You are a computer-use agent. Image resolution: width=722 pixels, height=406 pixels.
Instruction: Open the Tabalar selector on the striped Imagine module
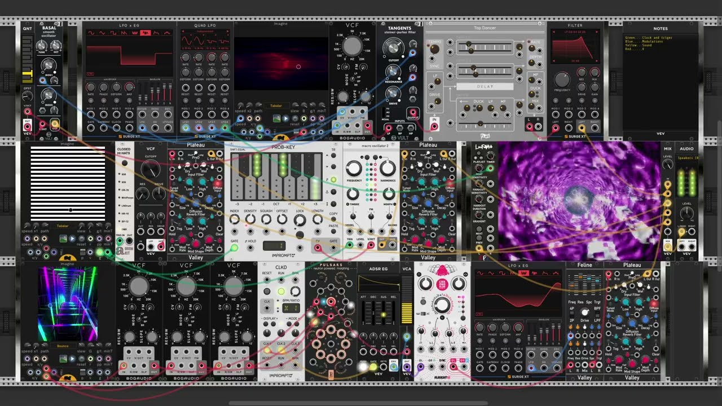(63, 226)
